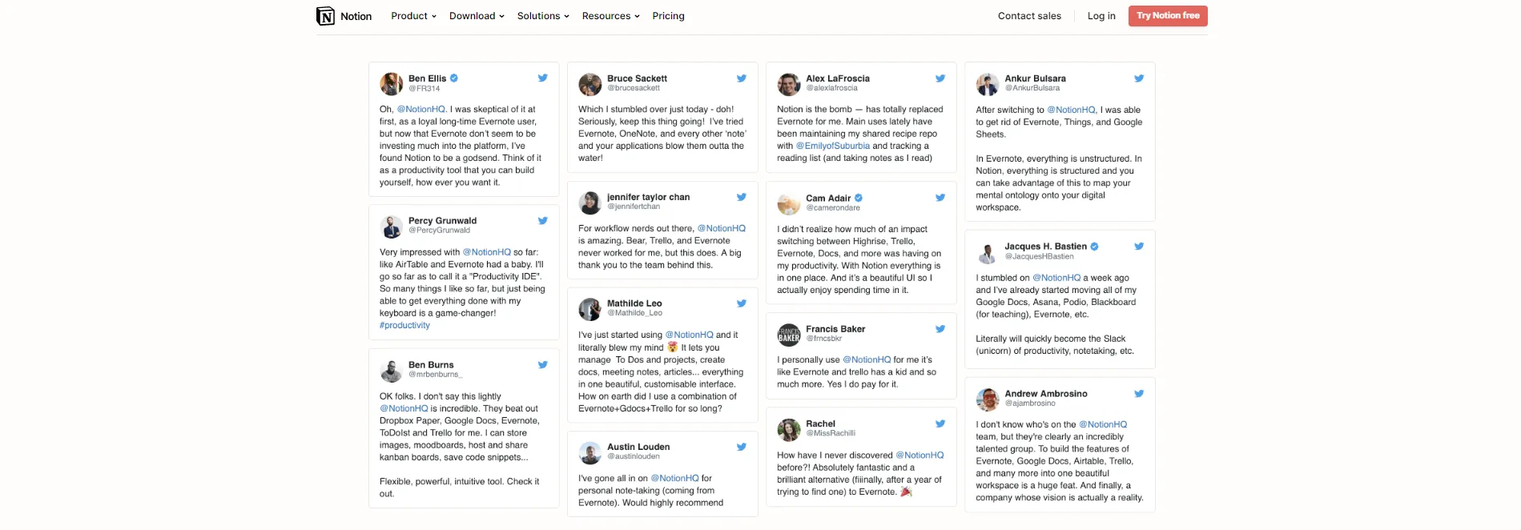Viewport: 1521px width, 530px height.
Task: Click Twitter icon on Ankur Bulsara's card
Action: 1138,78
